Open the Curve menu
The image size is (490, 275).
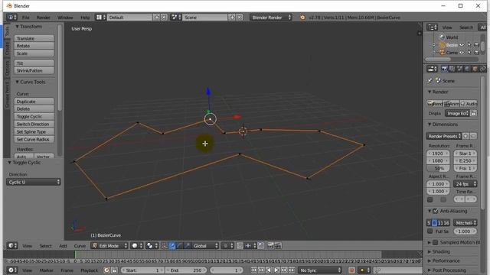point(80,246)
